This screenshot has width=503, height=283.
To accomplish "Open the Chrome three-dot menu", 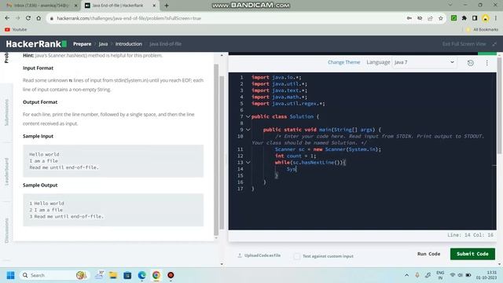I will tap(496, 18).
